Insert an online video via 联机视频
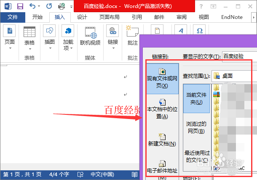Screen dimensions: 257x180 [90, 36]
